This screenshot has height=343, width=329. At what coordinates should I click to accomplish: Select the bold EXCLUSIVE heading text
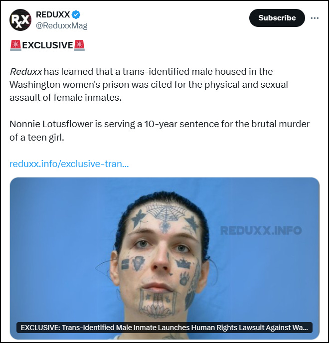click(x=47, y=45)
